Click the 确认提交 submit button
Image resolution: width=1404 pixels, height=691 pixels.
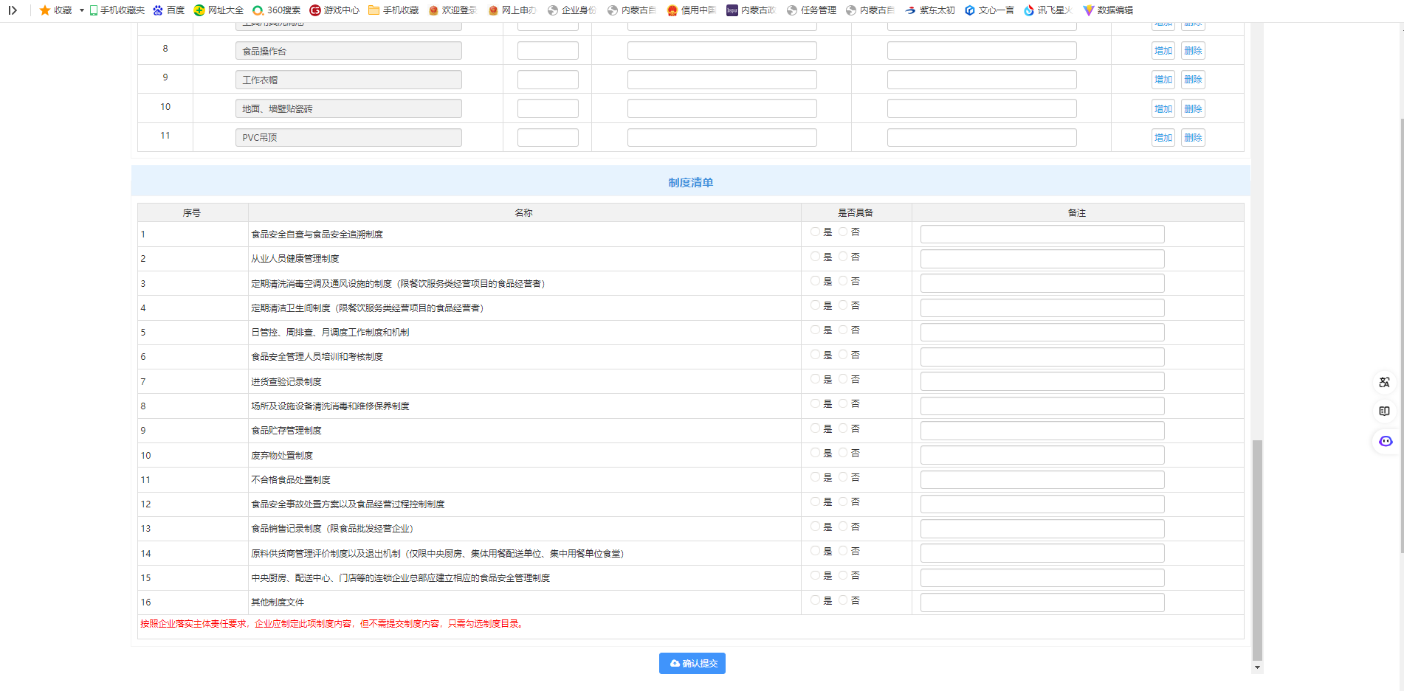pyautogui.click(x=692, y=664)
